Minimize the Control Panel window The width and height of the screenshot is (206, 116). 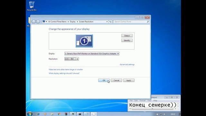tap(137, 17)
